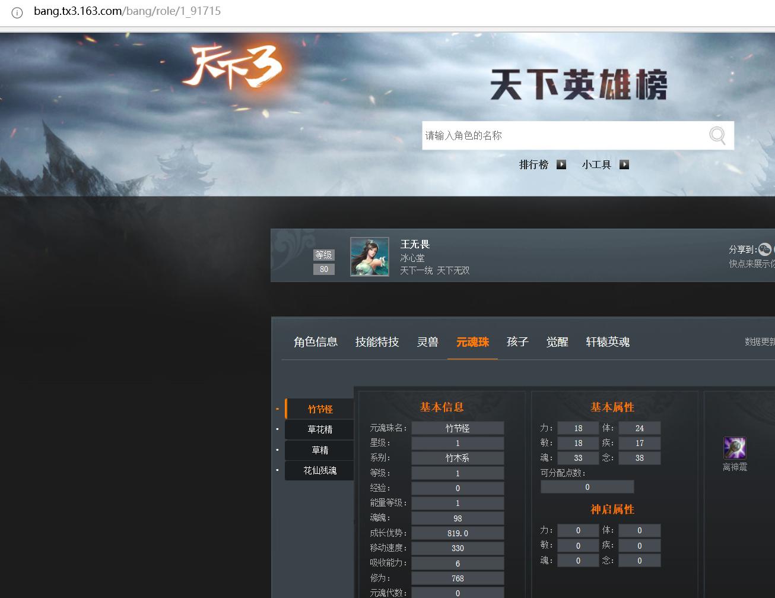Click the 念 attribute value 38
Image resolution: width=775 pixels, height=598 pixels.
click(640, 458)
